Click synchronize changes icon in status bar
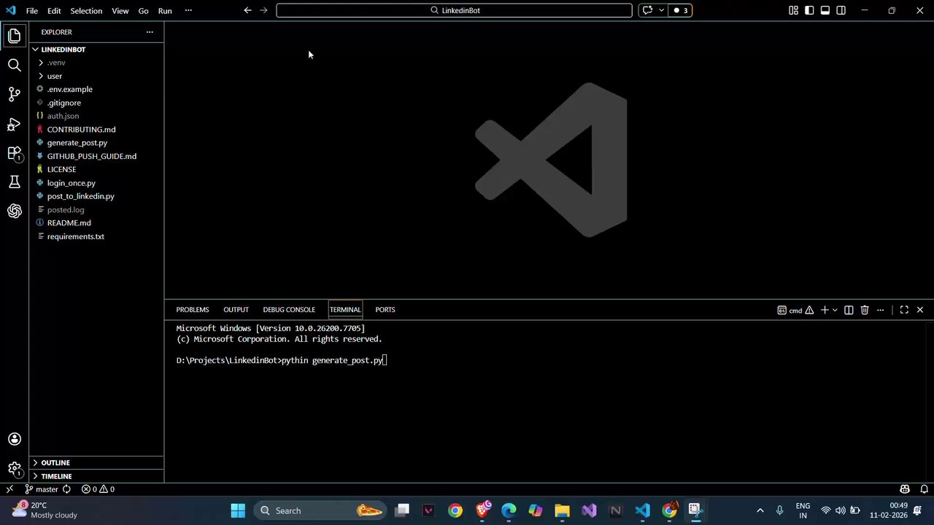The image size is (934, 525). (x=66, y=489)
